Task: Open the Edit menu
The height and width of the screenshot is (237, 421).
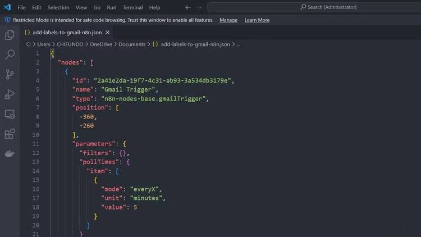Action: click(36, 7)
